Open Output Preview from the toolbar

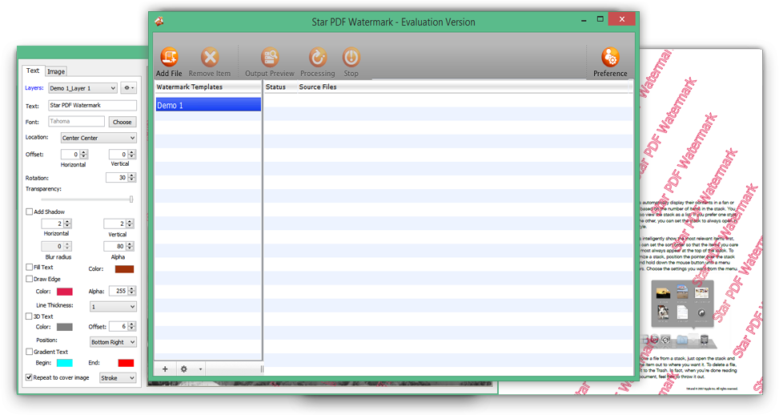pyautogui.click(x=269, y=58)
